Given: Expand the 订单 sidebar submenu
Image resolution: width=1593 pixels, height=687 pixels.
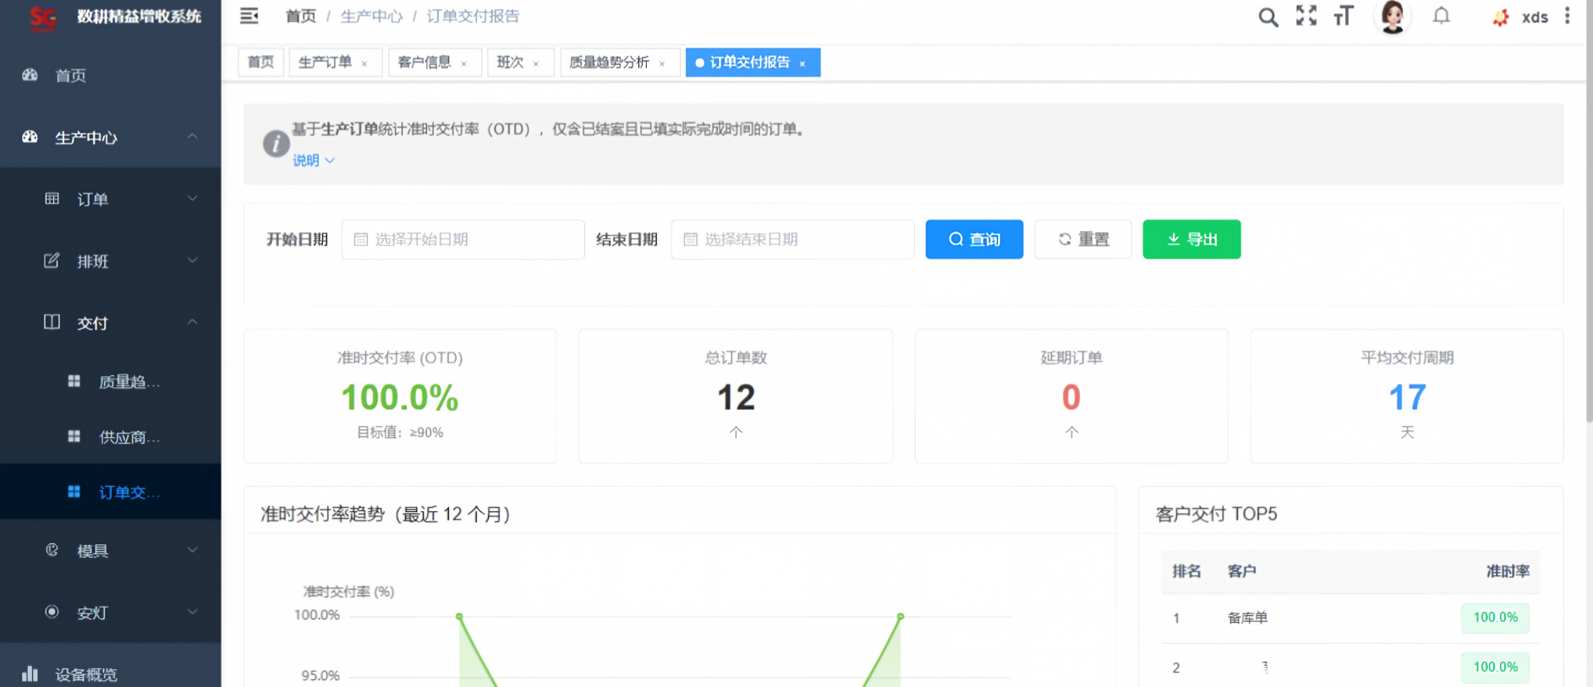Looking at the screenshot, I should (x=110, y=199).
